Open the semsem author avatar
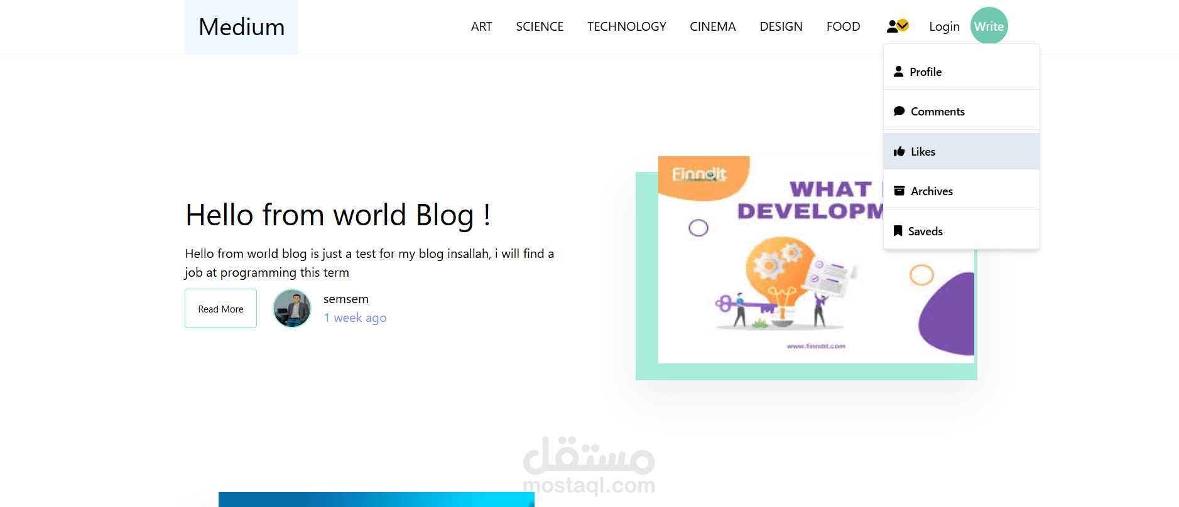Screen dimensions: 1179x507 tap(292, 308)
